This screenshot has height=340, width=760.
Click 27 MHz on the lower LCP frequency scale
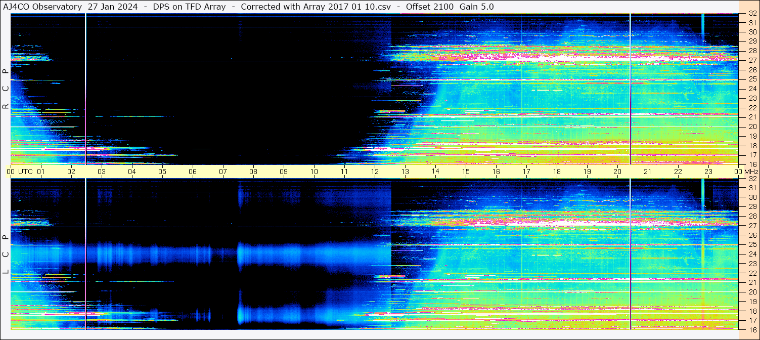[752, 226]
